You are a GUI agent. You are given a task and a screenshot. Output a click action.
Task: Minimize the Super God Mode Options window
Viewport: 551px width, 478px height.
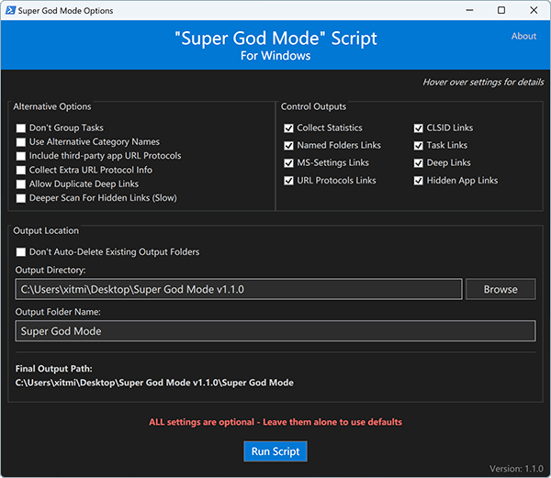point(469,10)
